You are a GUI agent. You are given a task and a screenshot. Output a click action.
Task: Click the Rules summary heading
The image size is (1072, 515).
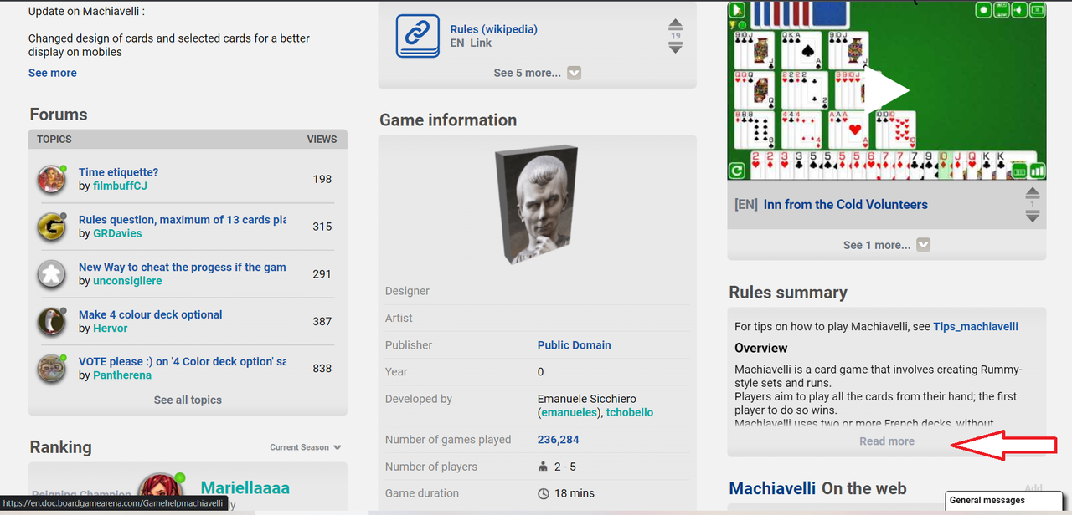[x=788, y=293]
